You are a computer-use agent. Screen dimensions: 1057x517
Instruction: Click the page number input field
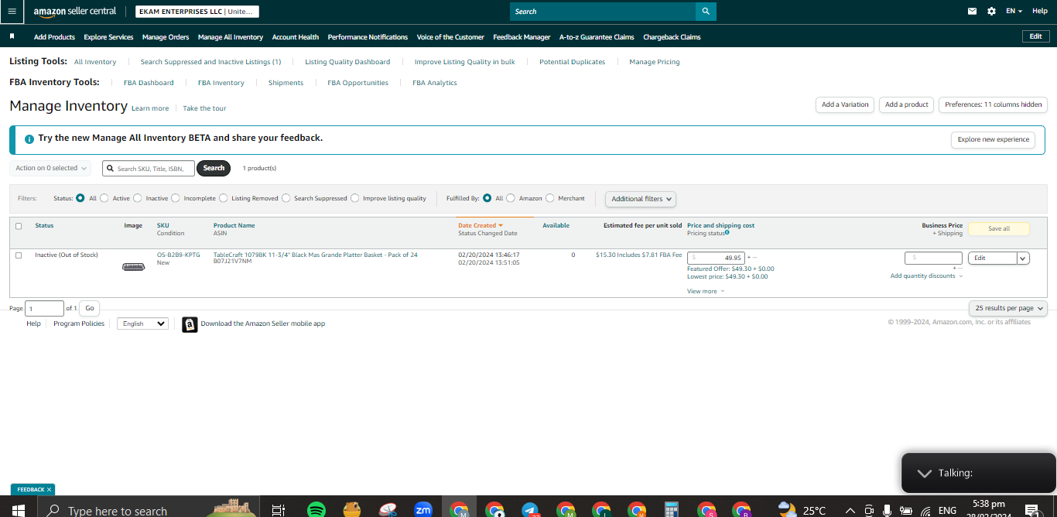[44, 308]
